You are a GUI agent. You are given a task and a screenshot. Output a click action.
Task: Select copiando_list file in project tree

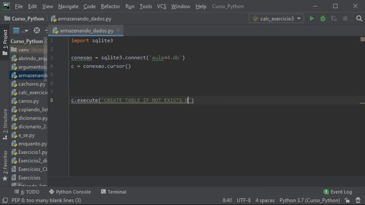click(x=29, y=109)
